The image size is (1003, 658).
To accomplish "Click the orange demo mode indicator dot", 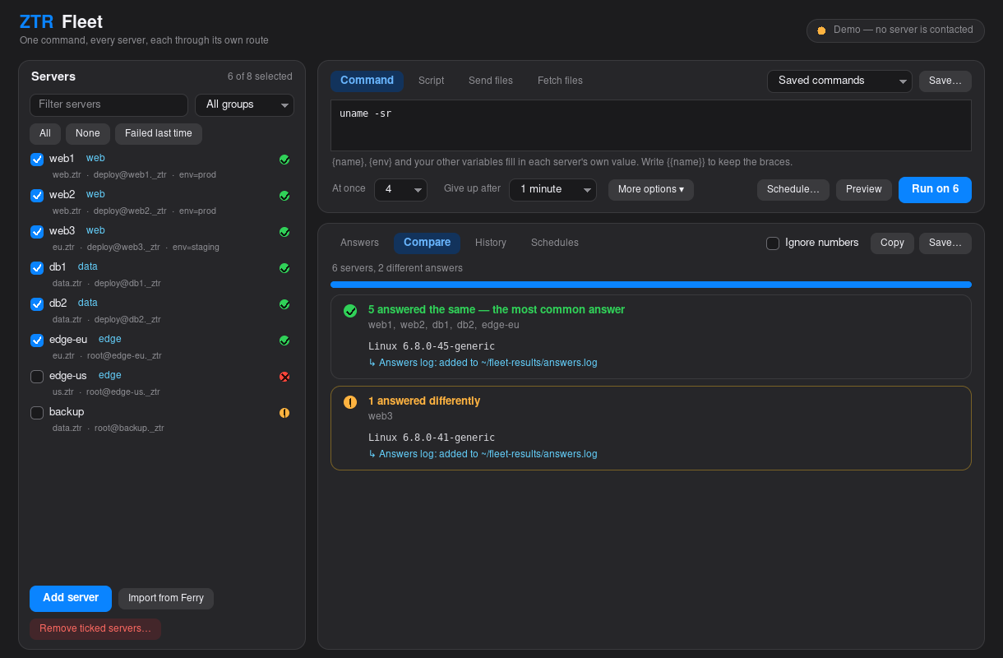I will tap(821, 30).
